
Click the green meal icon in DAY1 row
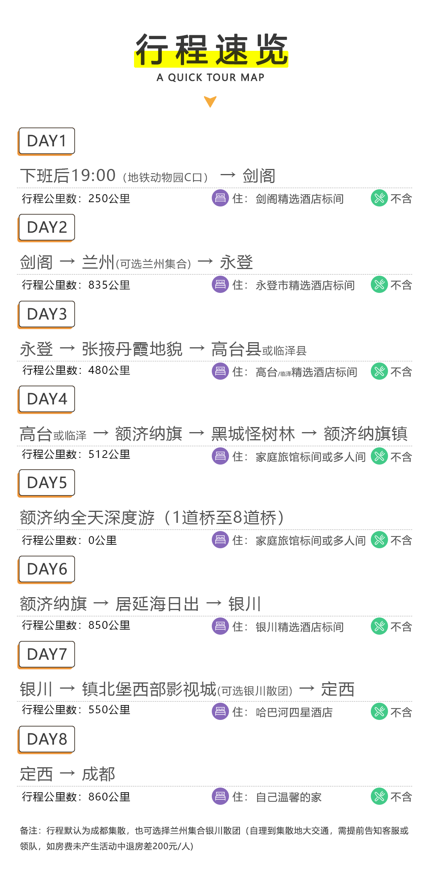[x=379, y=198]
